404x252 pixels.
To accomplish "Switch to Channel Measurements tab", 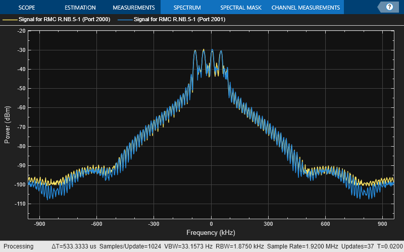I will 306,8.
